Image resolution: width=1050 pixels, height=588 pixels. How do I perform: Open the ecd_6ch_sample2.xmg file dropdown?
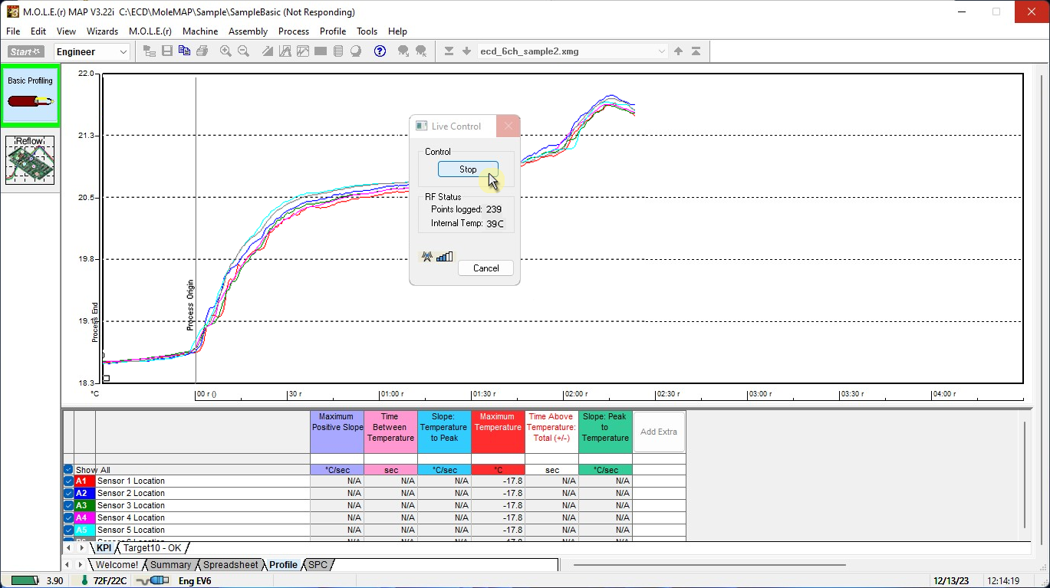coord(573,51)
